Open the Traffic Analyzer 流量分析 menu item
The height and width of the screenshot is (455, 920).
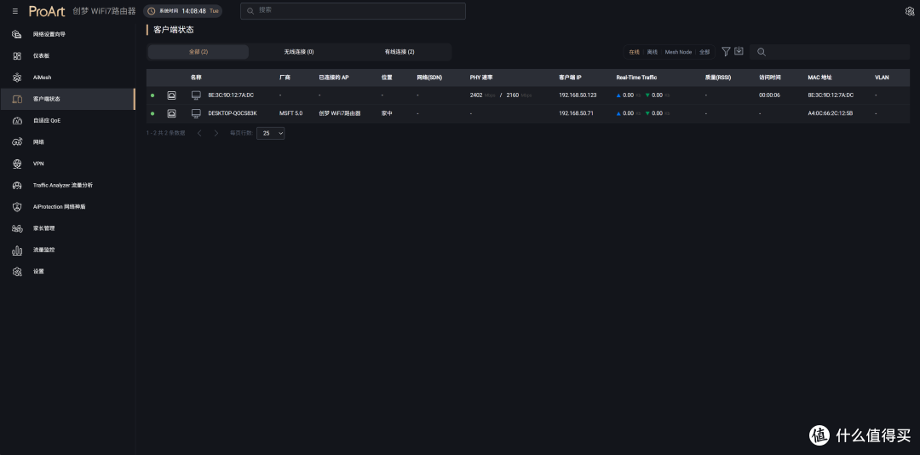pos(67,185)
